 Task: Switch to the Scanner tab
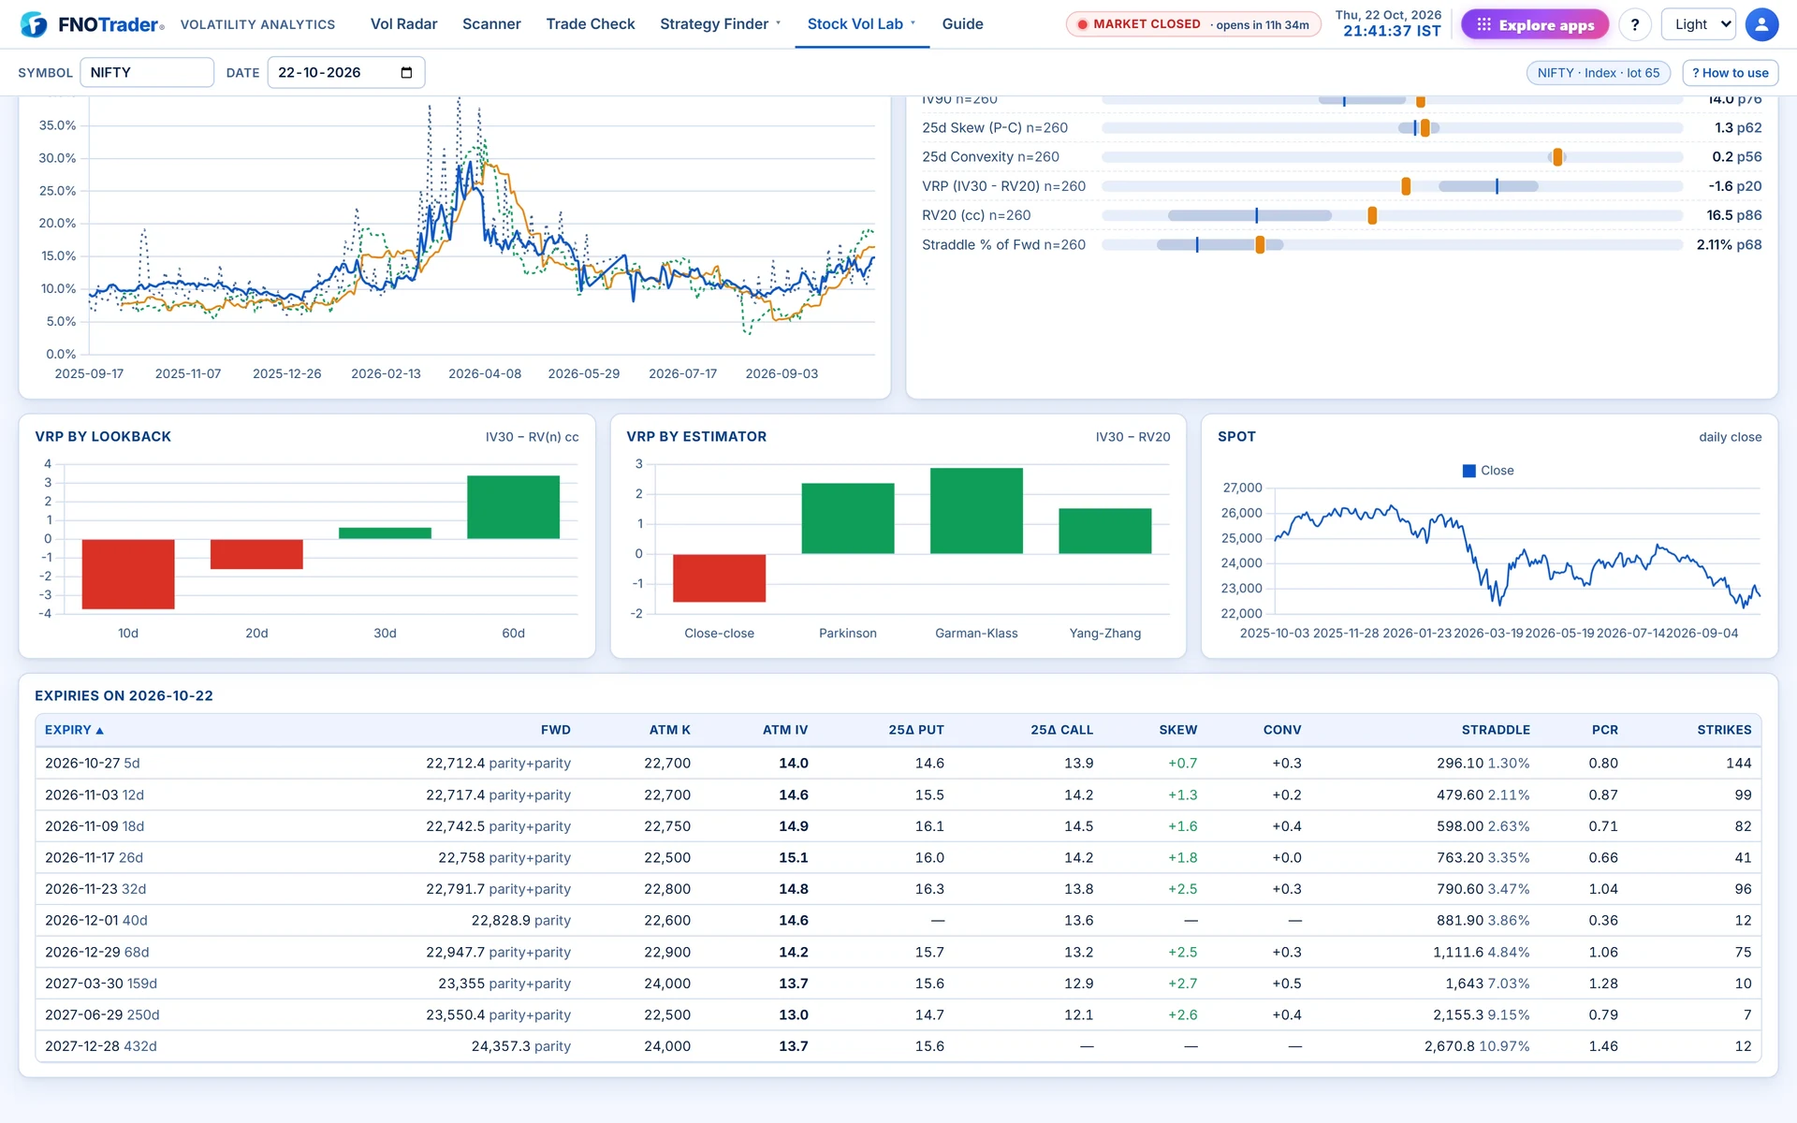(491, 24)
